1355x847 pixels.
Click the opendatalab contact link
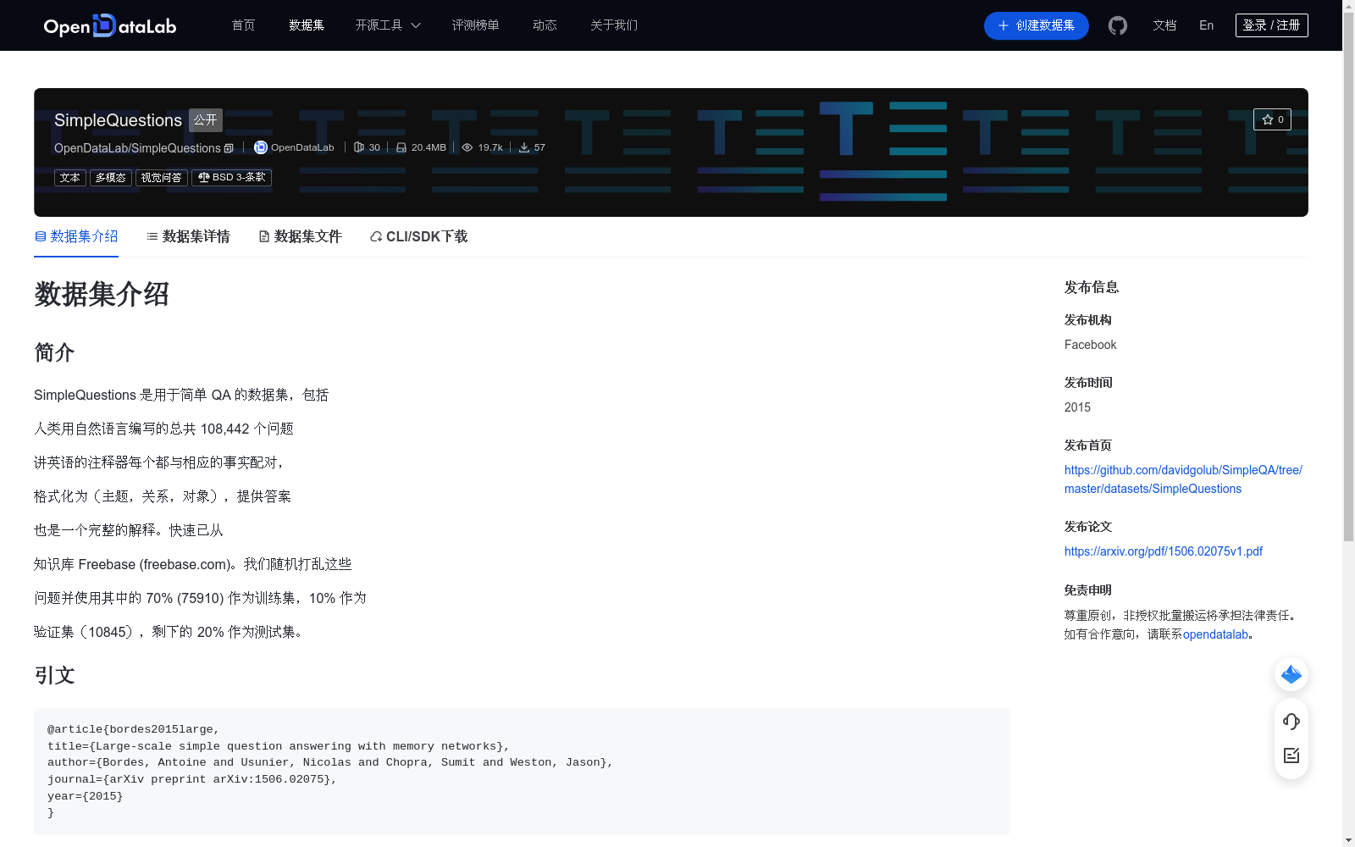click(1215, 634)
